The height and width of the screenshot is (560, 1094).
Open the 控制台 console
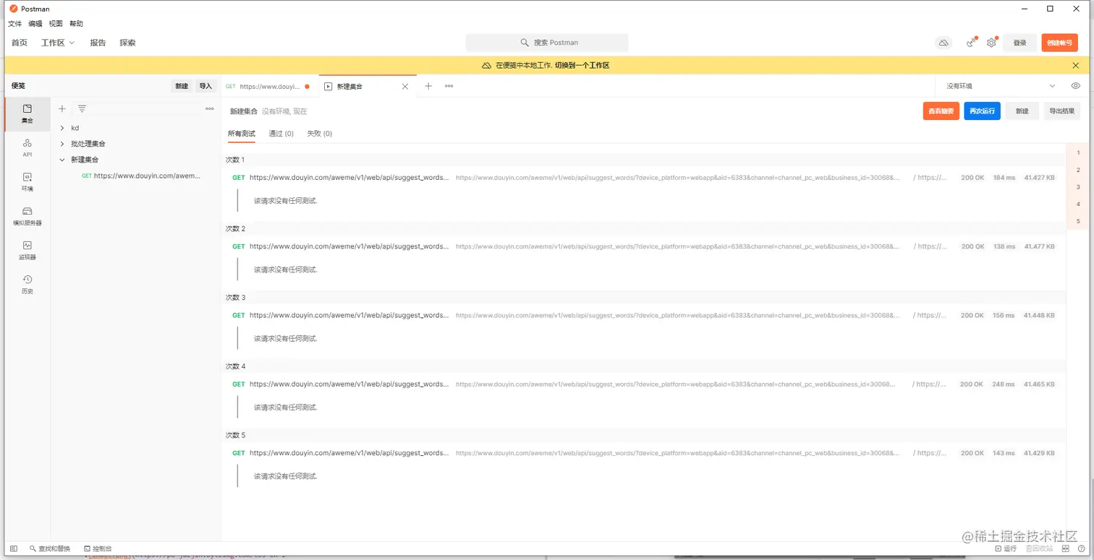click(x=98, y=549)
